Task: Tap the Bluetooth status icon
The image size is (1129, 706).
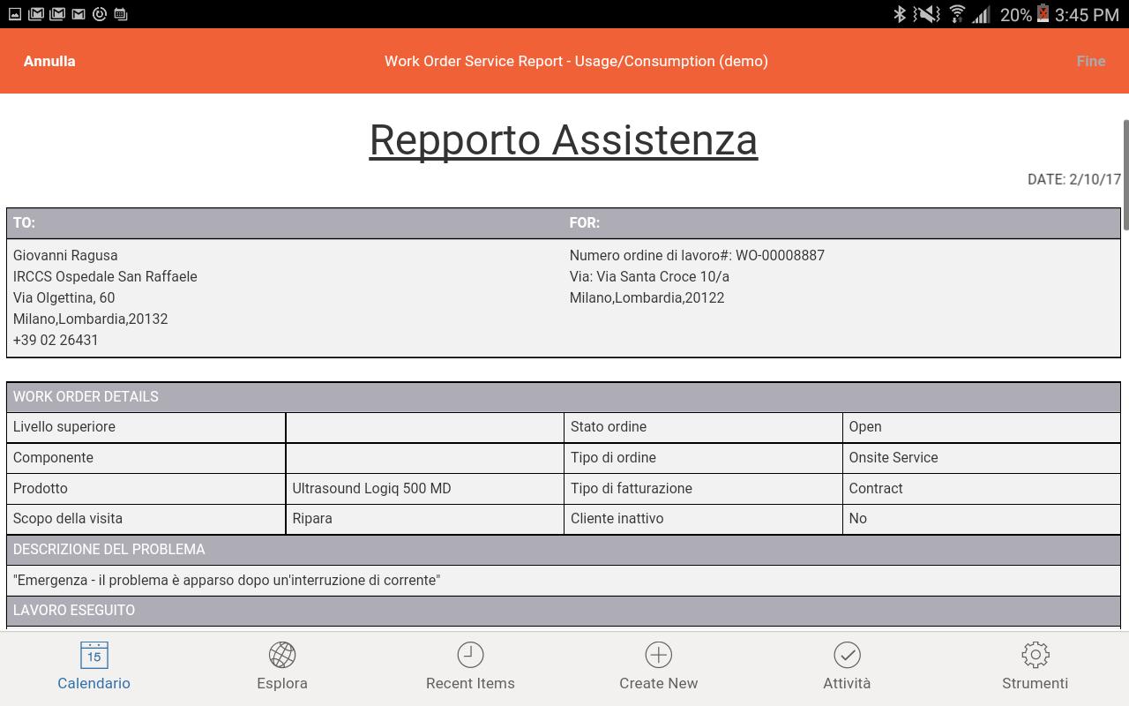Action: [900, 14]
